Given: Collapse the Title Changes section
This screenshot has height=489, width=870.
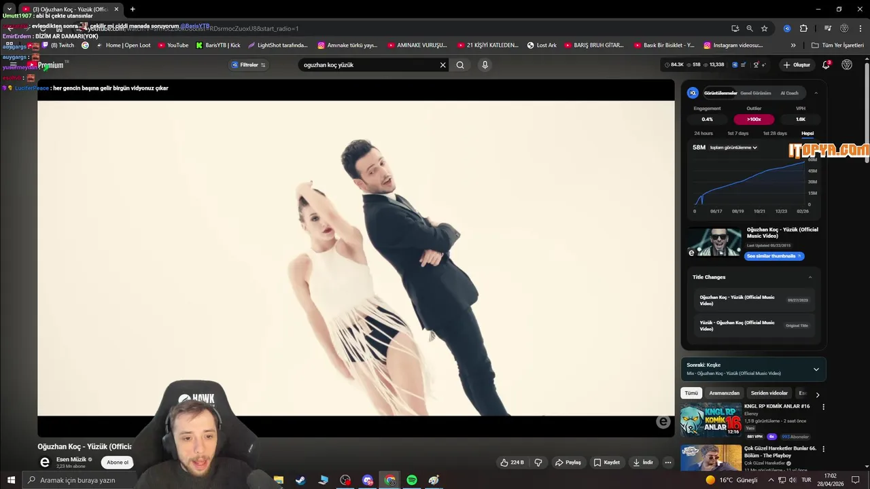Looking at the screenshot, I should click(x=810, y=277).
